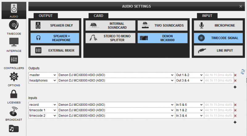247x136 pixels.
Task: Select Speaker Only output
Action: point(55,25)
